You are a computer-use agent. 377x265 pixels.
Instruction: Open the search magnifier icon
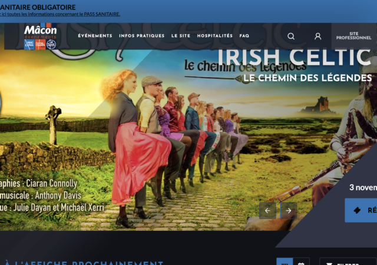291,37
